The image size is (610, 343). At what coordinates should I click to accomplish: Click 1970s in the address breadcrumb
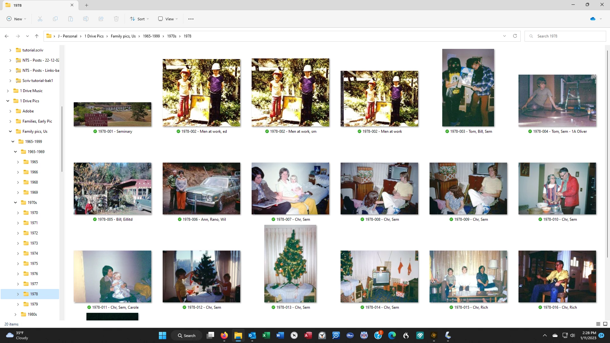[172, 36]
